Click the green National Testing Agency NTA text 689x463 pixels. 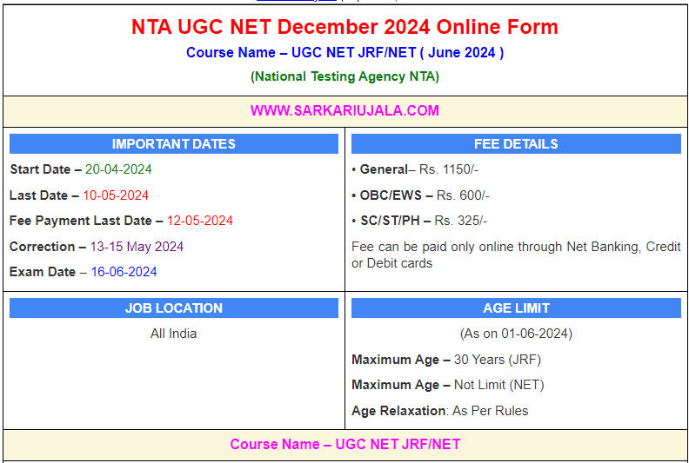344,76
